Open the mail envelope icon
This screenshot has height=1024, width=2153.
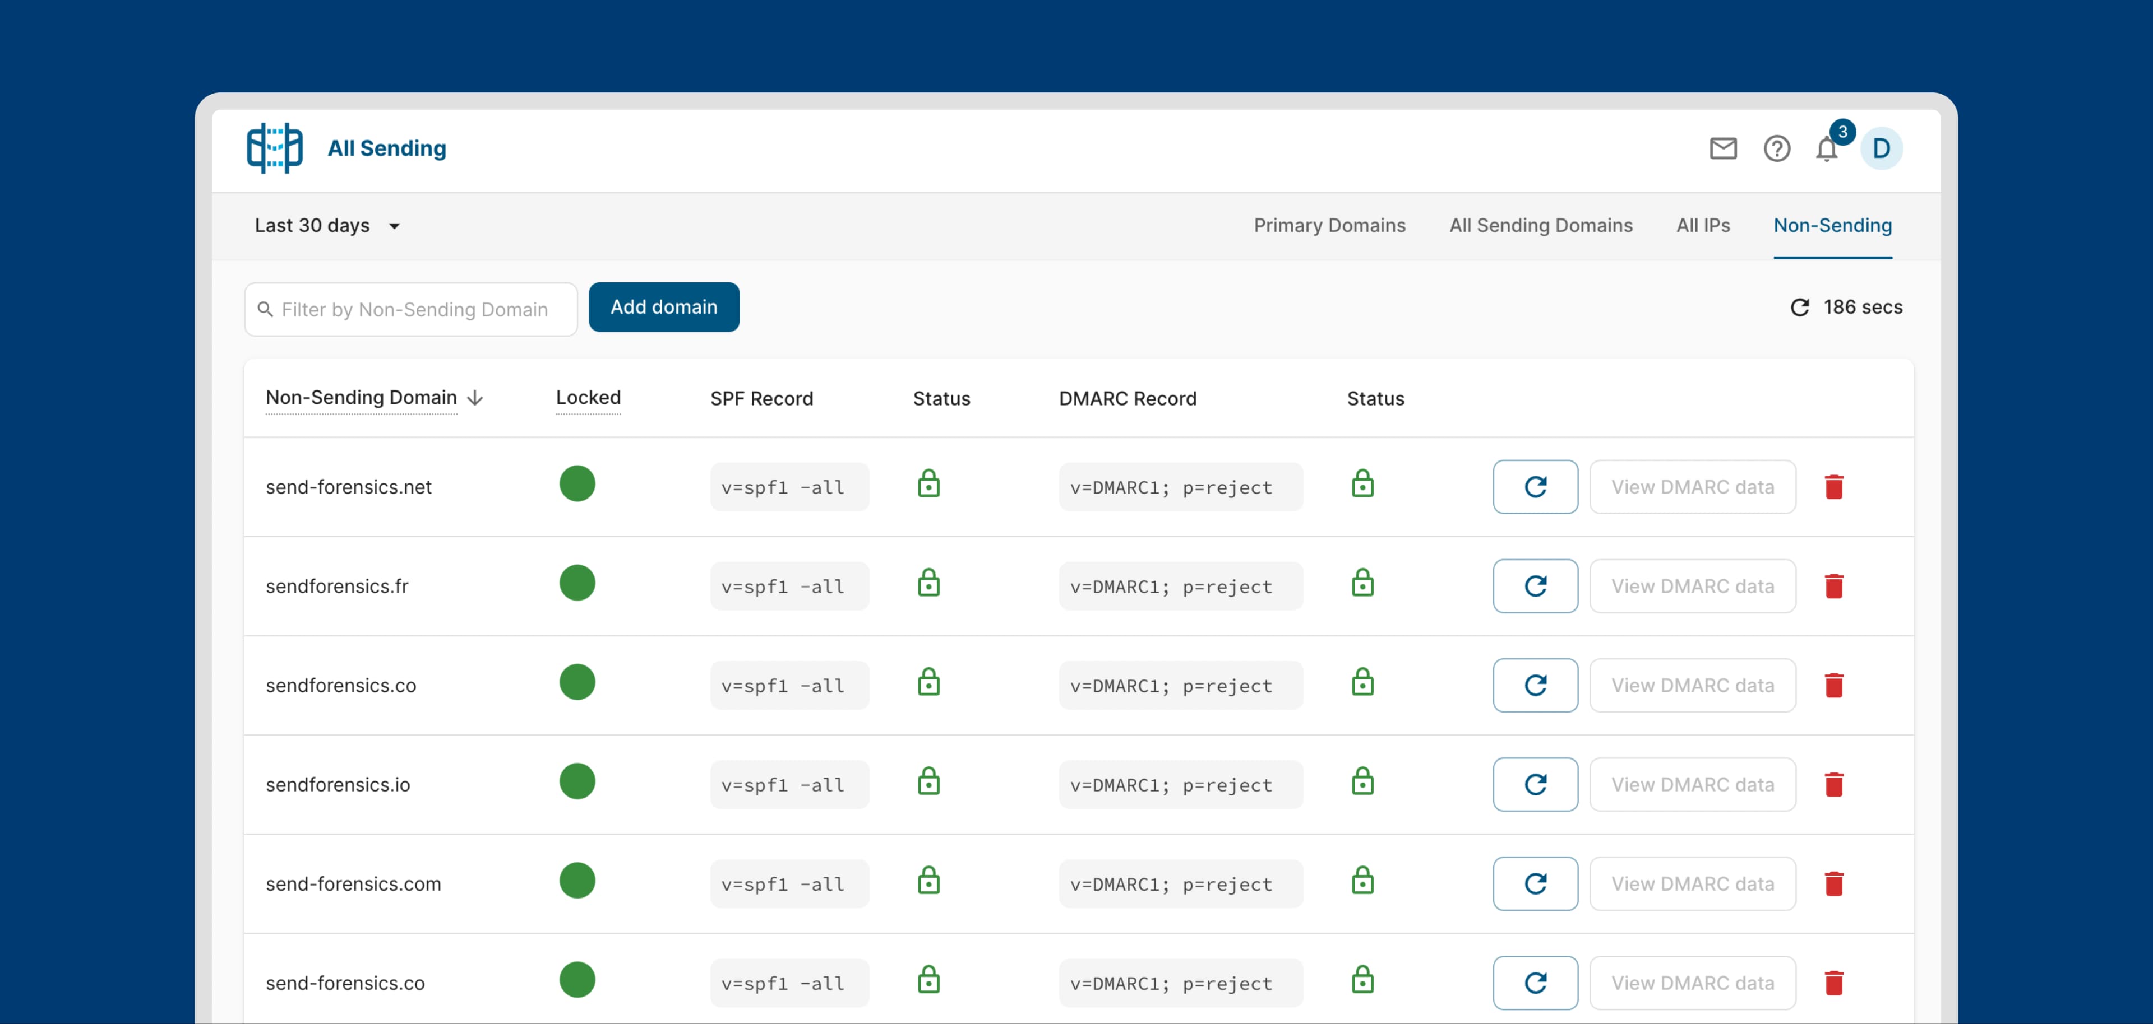click(1722, 148)
